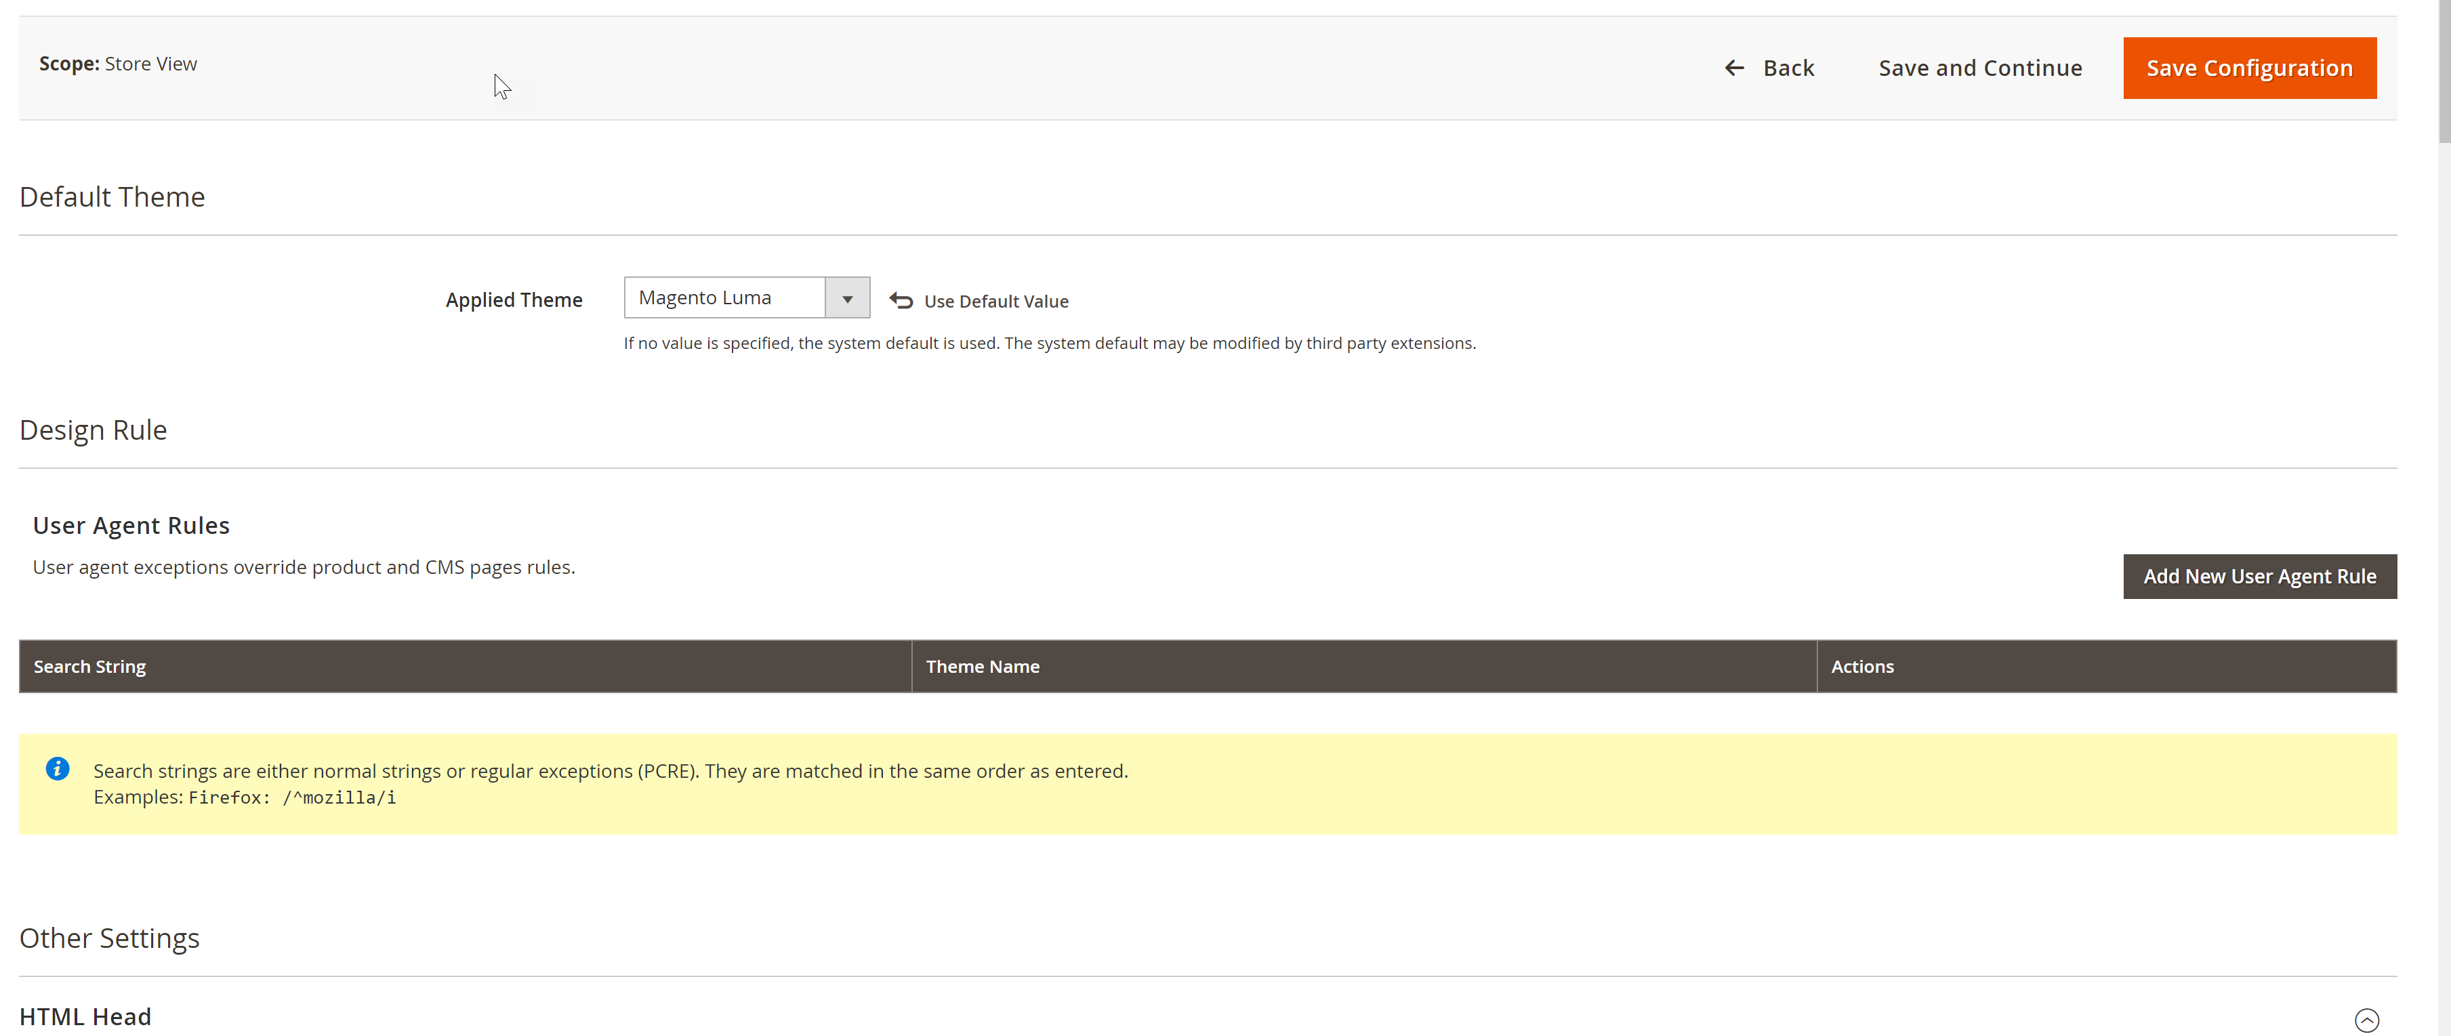Click the back arrow icon next to Back

1735,68
